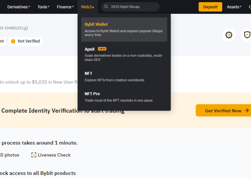Click the Liveness Check label

point(54,155)
